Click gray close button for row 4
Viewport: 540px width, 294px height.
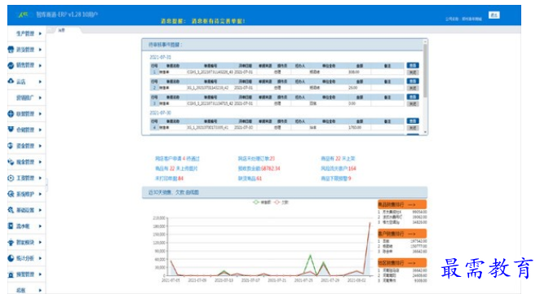413,128
